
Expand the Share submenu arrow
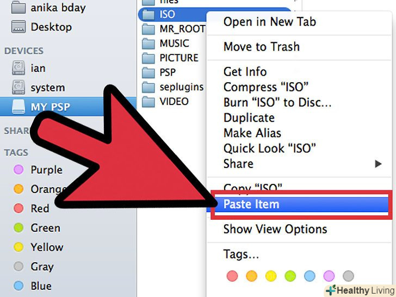(378, 164)
